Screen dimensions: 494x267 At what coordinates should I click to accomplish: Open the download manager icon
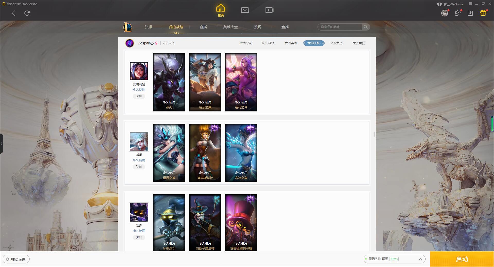pyautogui.click(x=470, y=13)
